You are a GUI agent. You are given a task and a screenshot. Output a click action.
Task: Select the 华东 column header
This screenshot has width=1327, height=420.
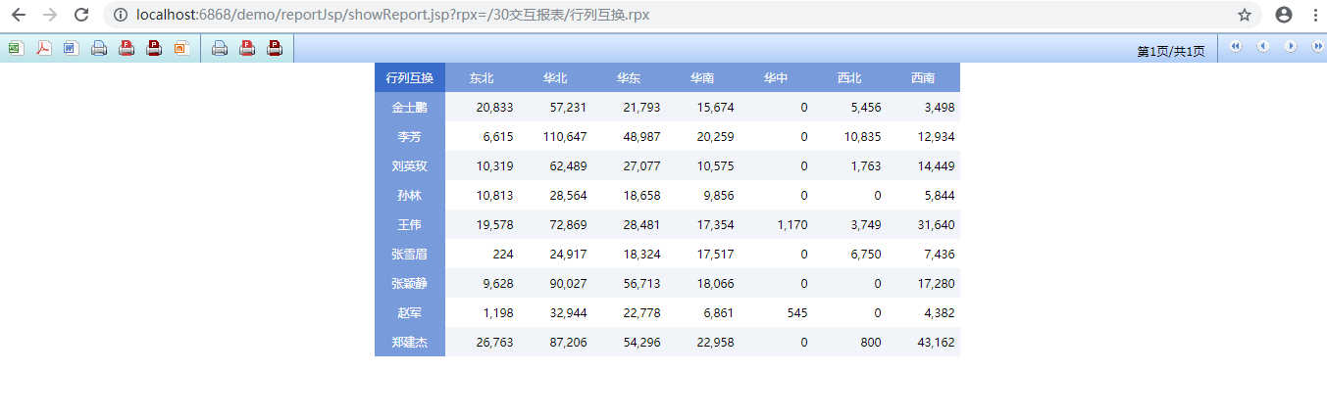[629, 77]
